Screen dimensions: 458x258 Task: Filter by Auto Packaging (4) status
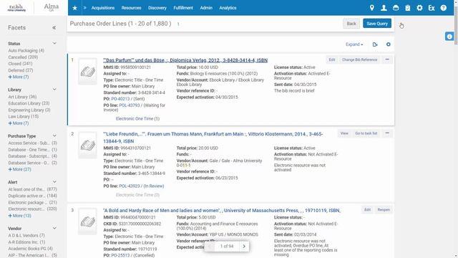coord(26,51)
